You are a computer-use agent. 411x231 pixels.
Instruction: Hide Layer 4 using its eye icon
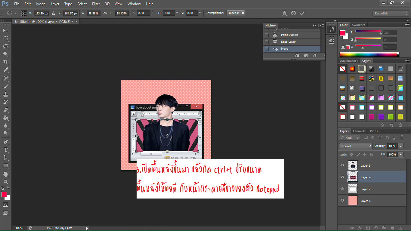[342, 177]
